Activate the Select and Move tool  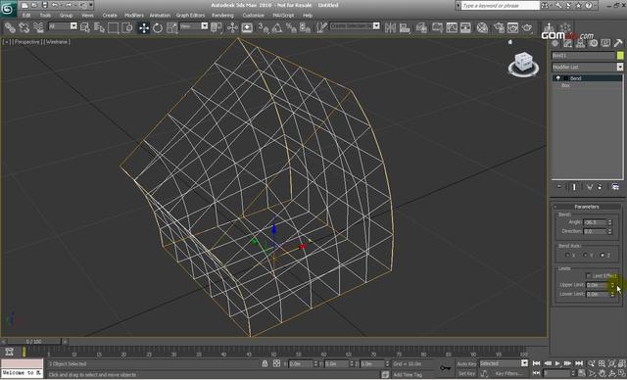click(144, 27)
